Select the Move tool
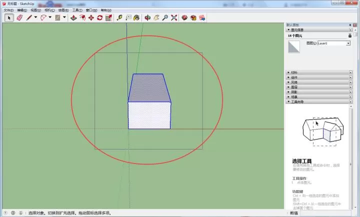Image resolution: width=360 pixels, height=217 pixels. click(x=91, y=17)
